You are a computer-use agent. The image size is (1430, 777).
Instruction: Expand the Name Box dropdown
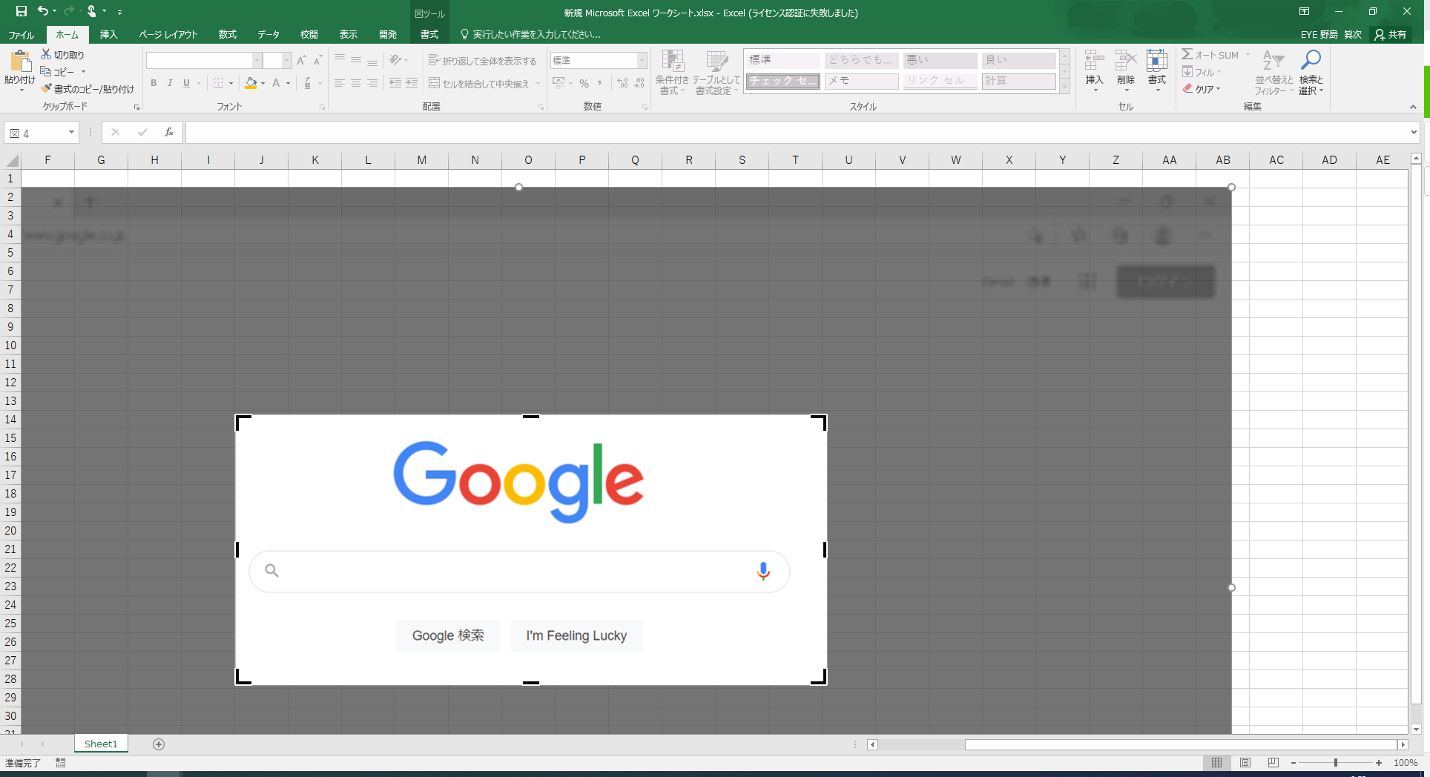(71, 133)
